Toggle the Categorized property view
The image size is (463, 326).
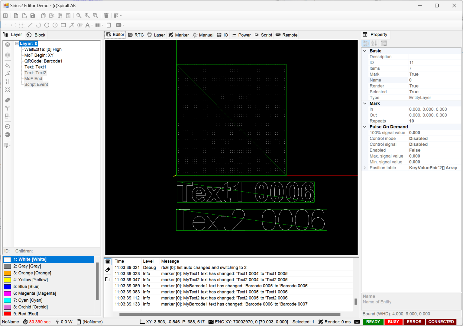(366, 43)
